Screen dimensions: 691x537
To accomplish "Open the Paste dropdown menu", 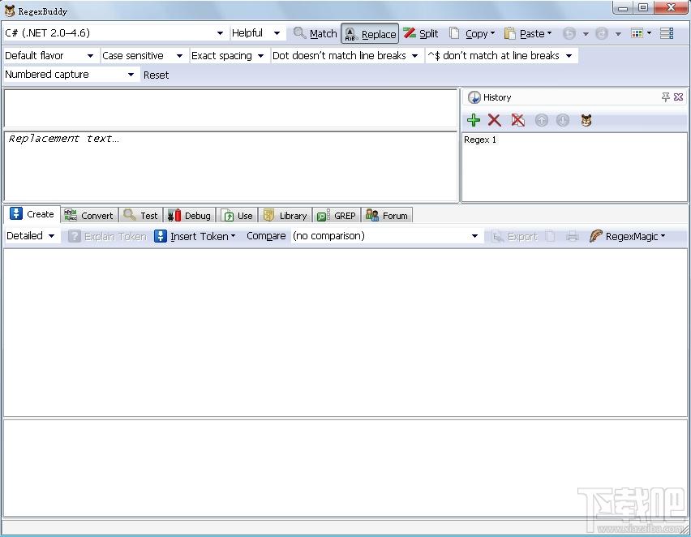I will (528, 33).
